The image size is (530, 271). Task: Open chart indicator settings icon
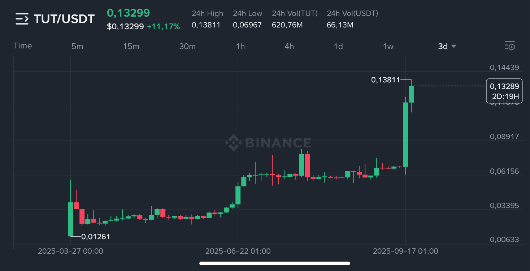[x=509, y=46]
